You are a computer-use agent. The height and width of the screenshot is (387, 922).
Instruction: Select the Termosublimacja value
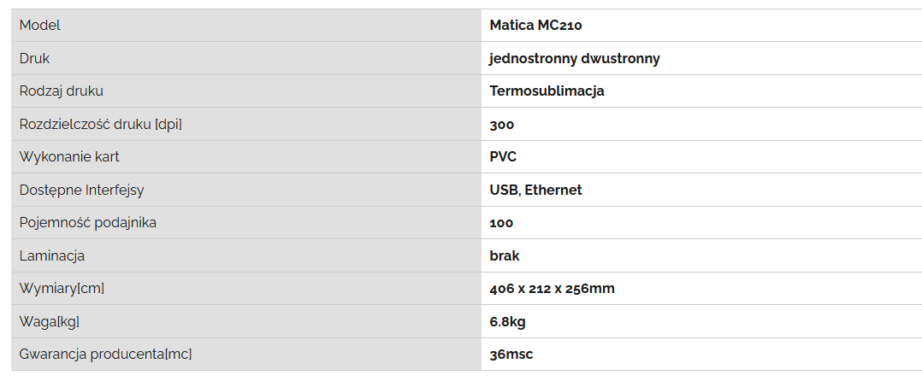(547, 91)
